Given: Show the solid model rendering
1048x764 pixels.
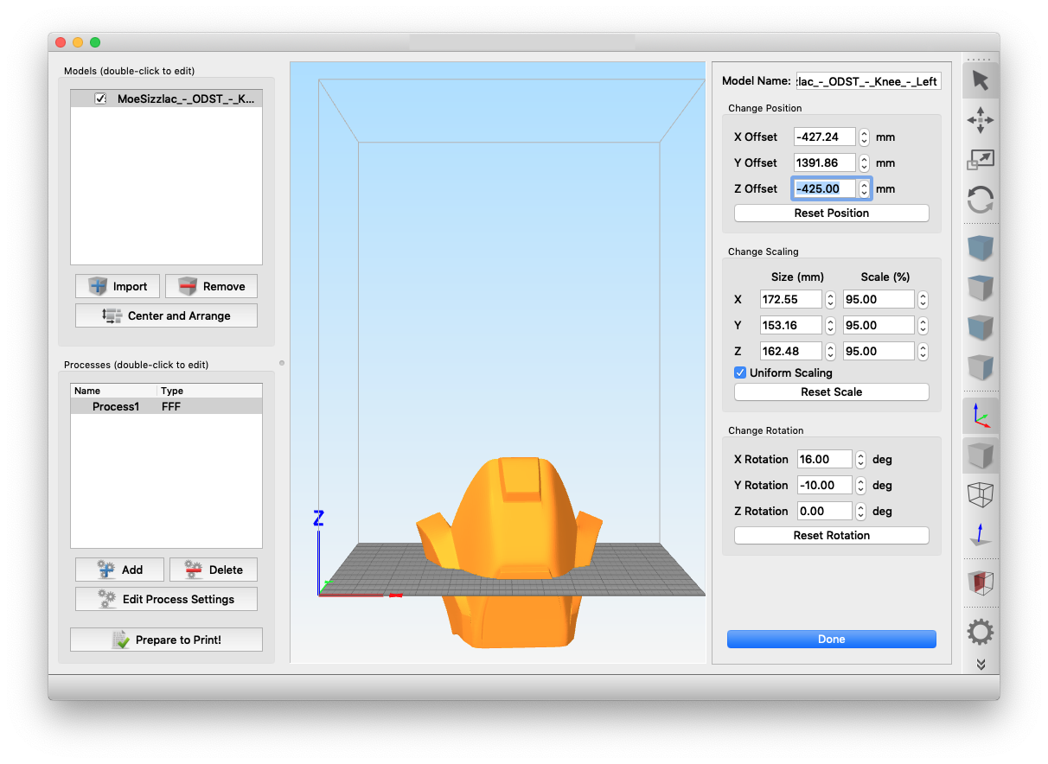Looking at the screenshot, I should point(981,455).
